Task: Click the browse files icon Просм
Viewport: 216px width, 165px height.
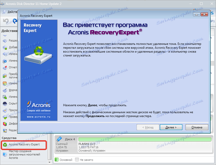Action: tap(5, 110)
